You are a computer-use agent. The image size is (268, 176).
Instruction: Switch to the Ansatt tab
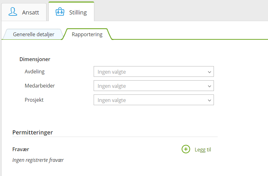pyautogui.click(x=30, y=13)
